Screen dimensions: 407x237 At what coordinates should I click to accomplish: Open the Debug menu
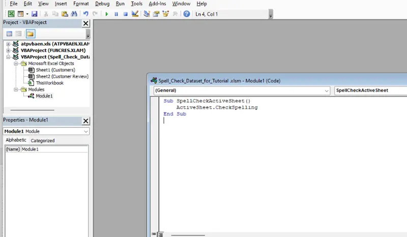tap(102, 4)
